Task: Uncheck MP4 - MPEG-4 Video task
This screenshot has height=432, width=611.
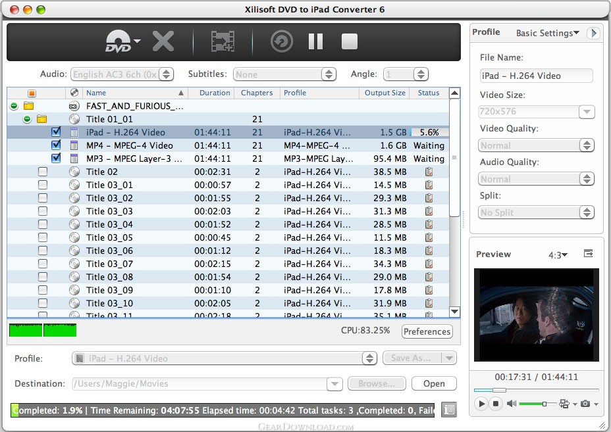Action: [x=56, y=145]
